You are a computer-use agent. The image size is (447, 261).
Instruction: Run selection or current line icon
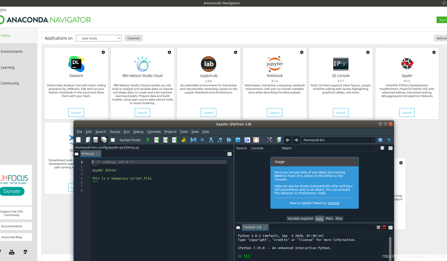tap(175, 140)
